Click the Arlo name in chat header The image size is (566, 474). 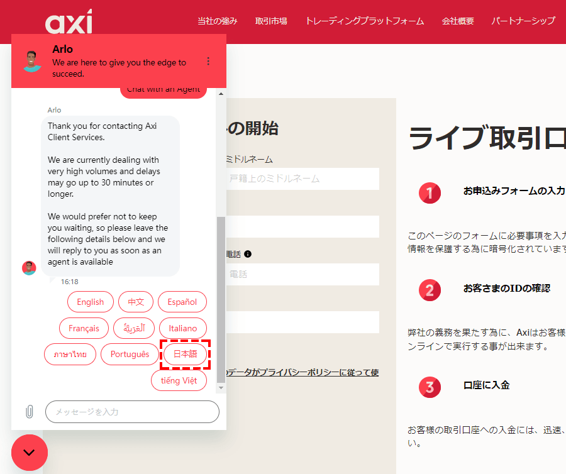pyautogui.click(x=62, y=49)
